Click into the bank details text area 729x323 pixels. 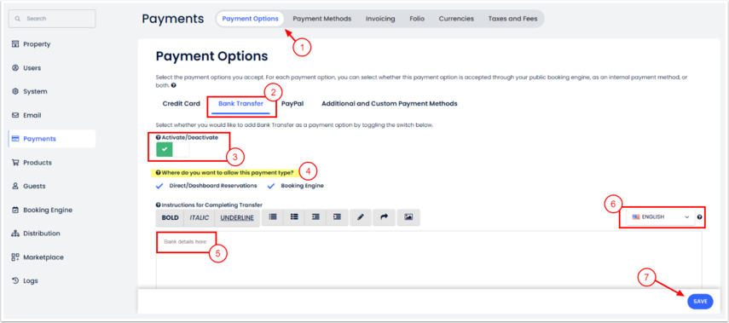tap(428, 260)
